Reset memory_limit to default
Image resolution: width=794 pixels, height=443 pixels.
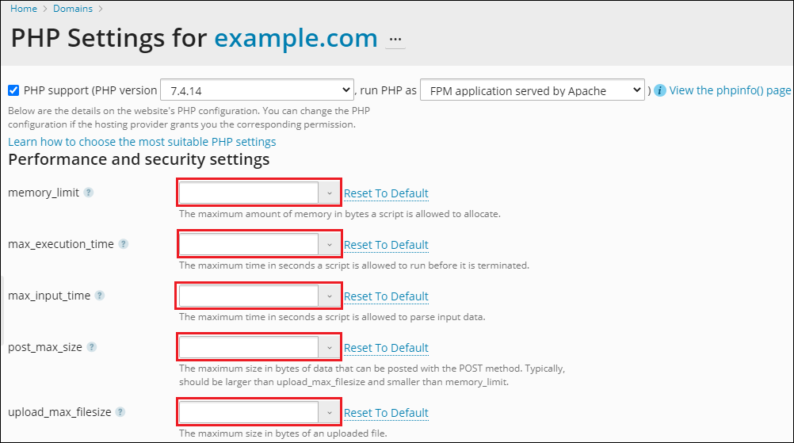pyautogui.click(x=386, y=193)
